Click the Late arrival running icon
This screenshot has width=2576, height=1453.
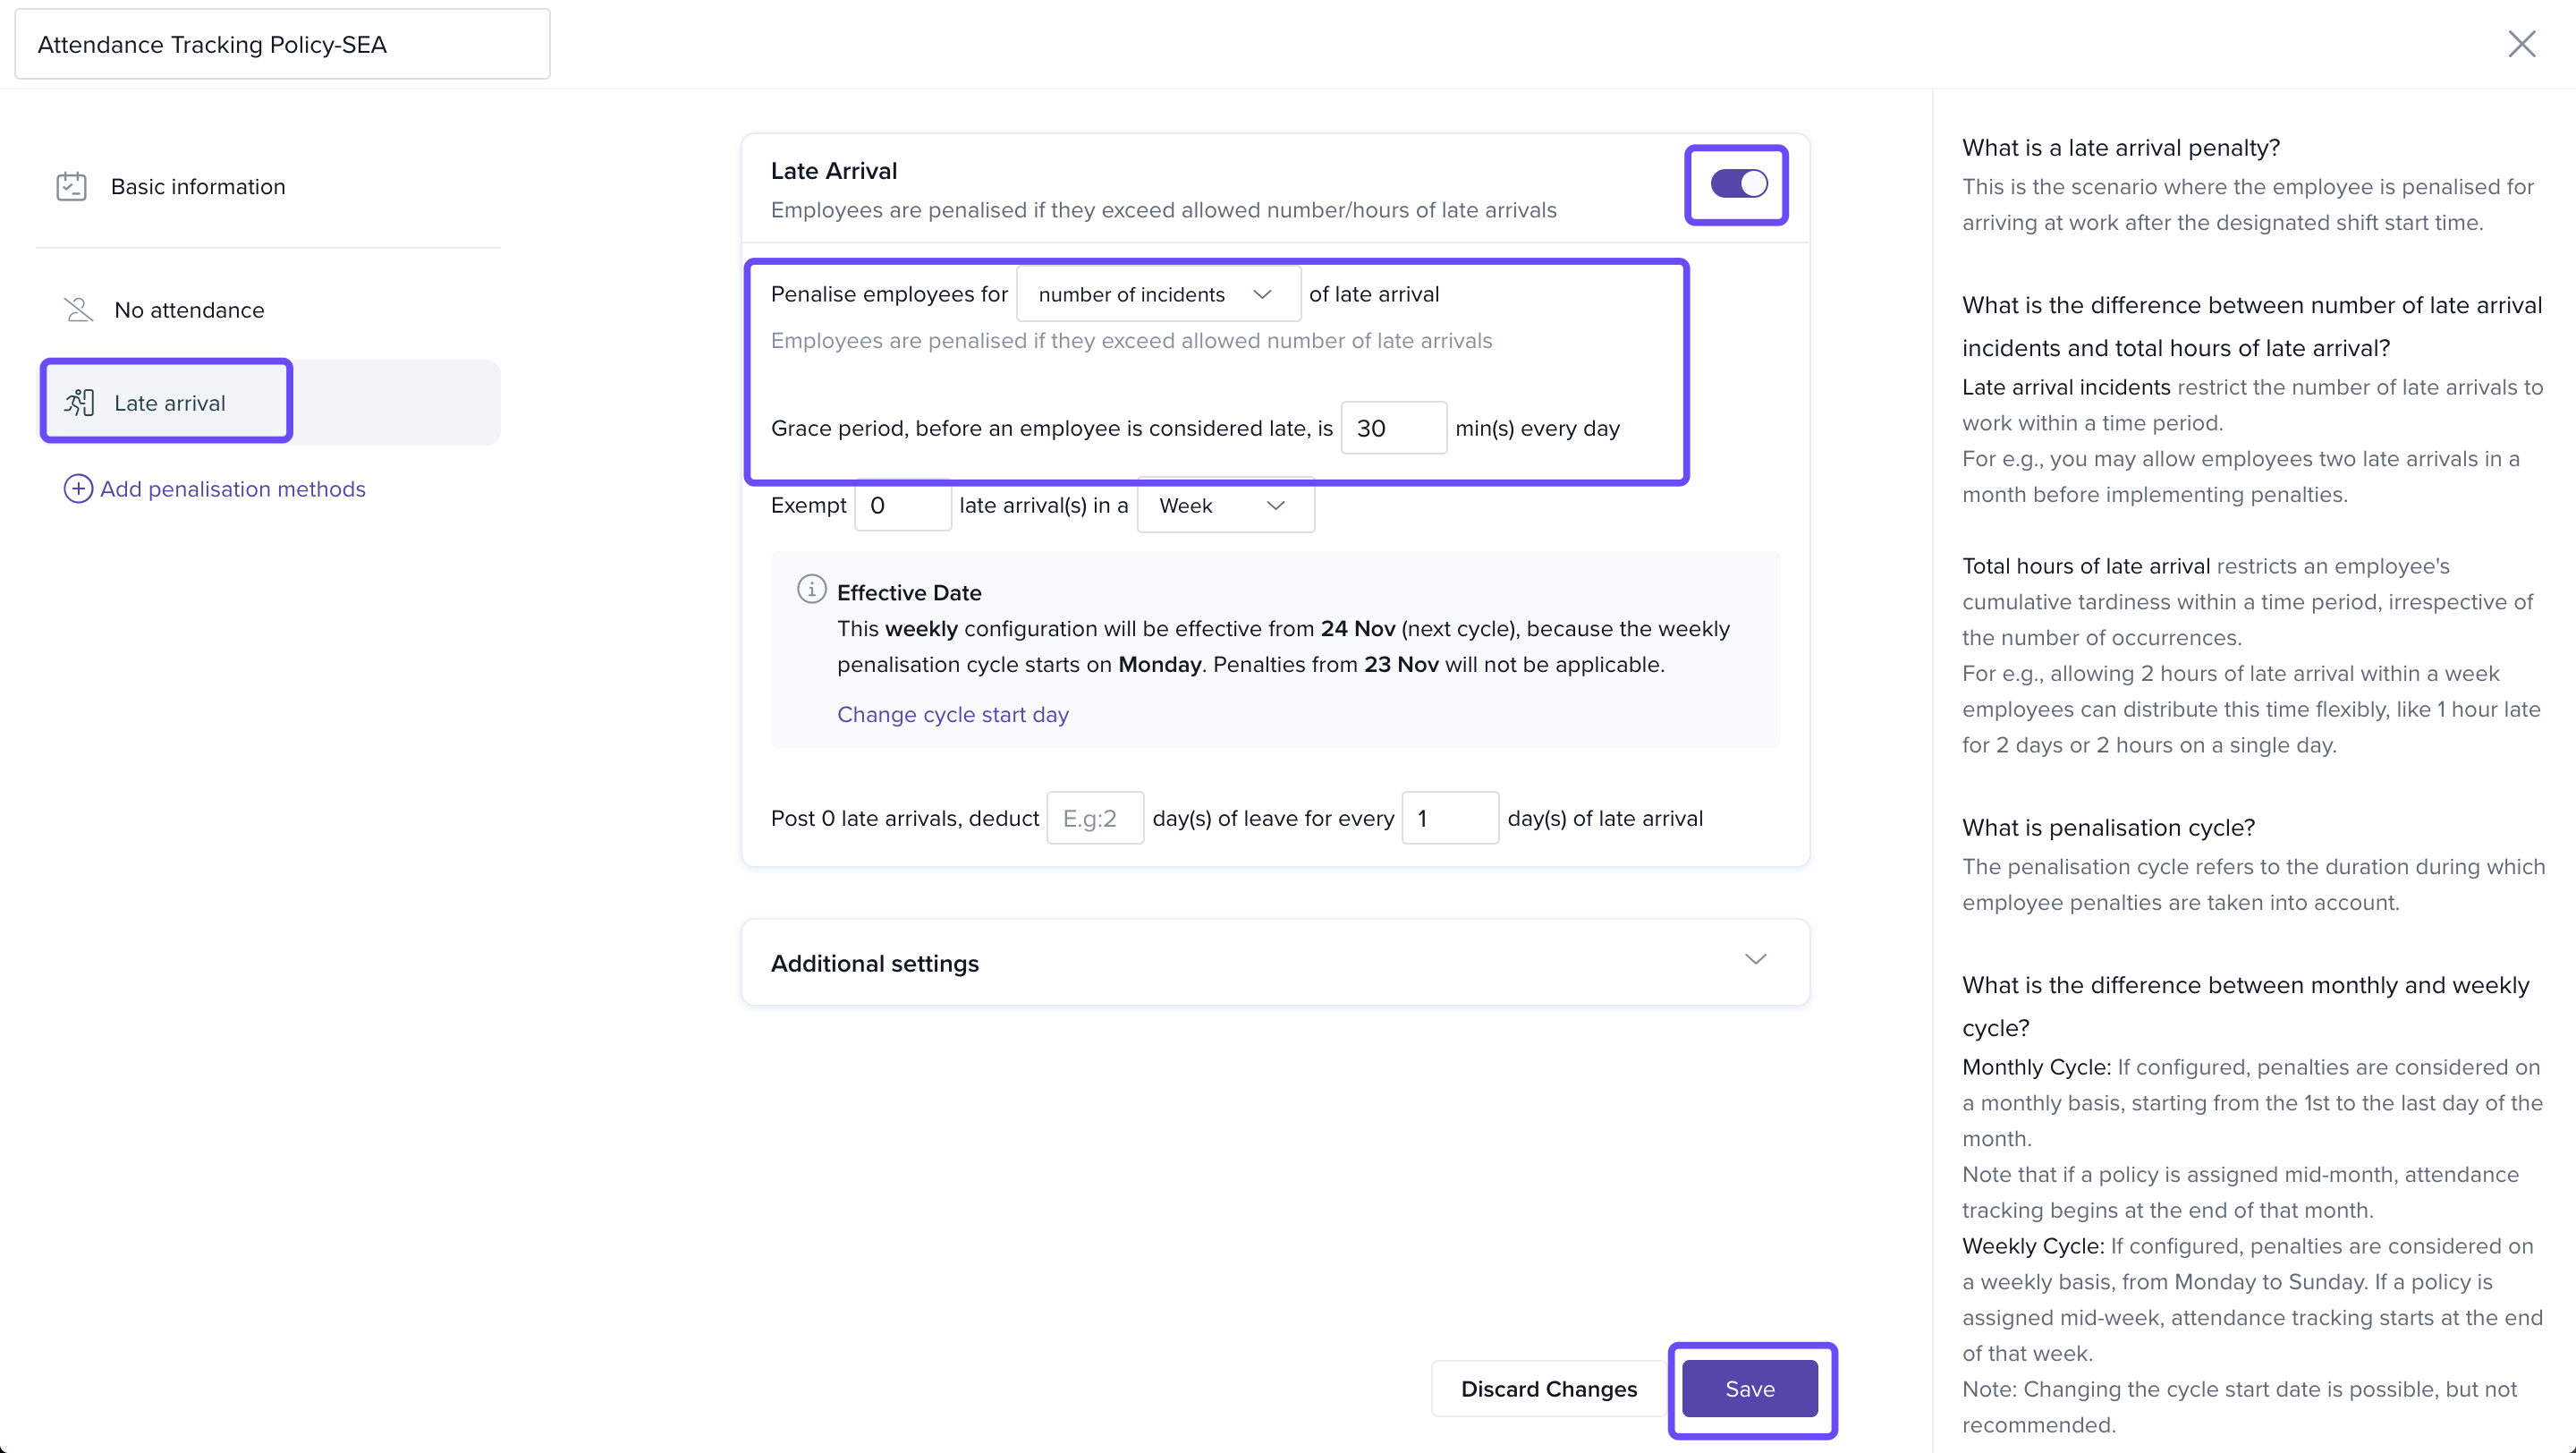point(79,403)
